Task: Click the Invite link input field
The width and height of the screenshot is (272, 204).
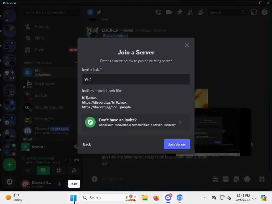Action: 136,79
